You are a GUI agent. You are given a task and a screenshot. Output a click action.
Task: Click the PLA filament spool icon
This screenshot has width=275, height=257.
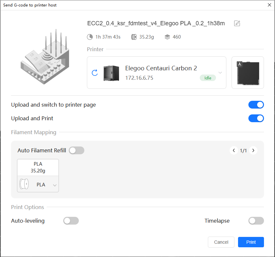pos(24,185)
